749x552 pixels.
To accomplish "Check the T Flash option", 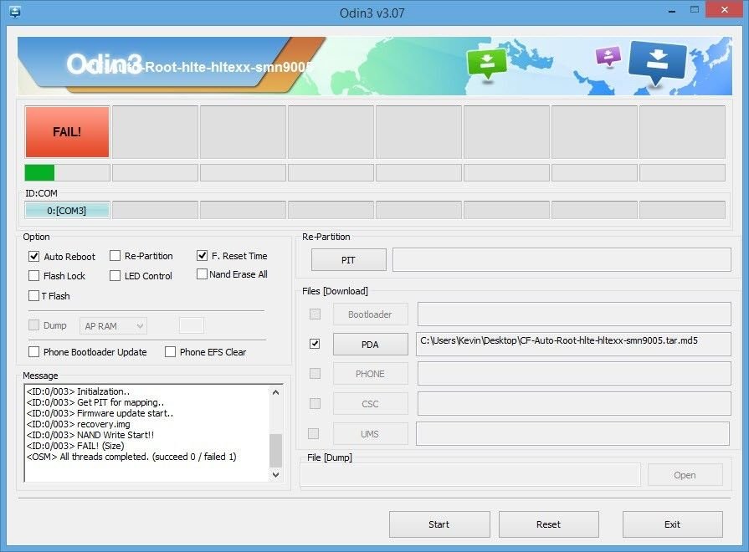I will point(34,295).
